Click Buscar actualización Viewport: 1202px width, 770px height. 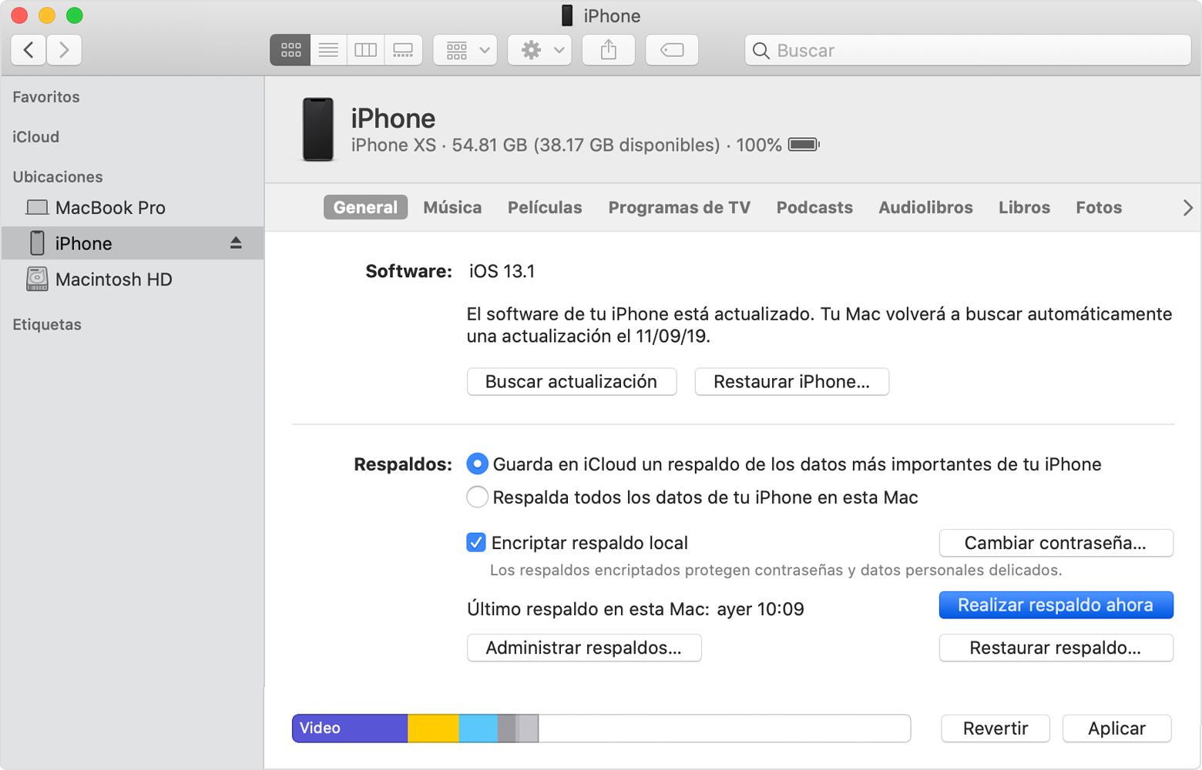(571, 381)
